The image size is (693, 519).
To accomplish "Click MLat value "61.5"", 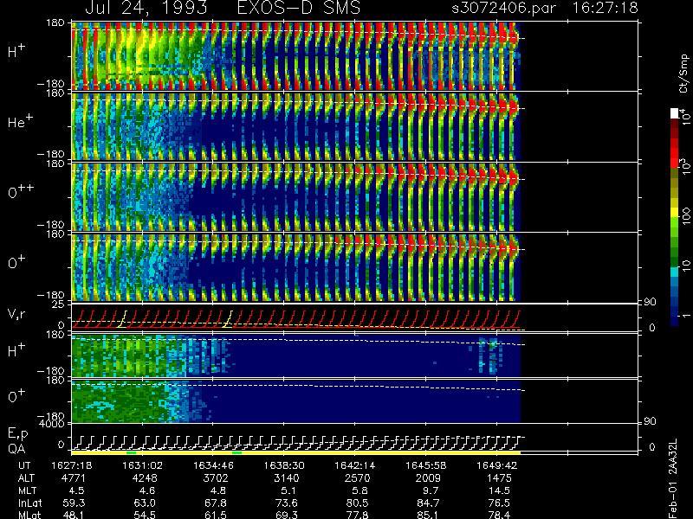I will point(215,515).
